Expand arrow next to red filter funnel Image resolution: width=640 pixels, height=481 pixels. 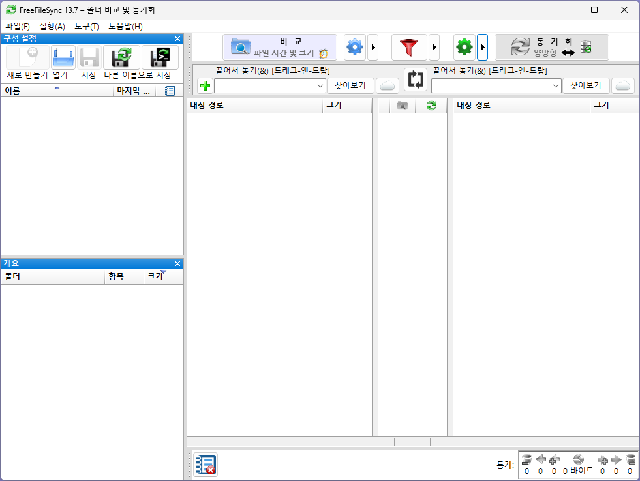434,48
